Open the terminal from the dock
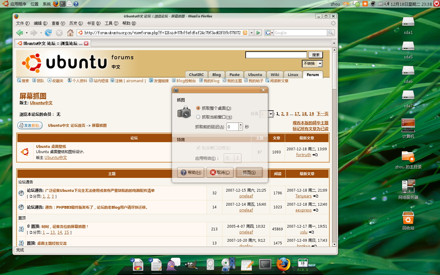 click(x=265, y=265)
